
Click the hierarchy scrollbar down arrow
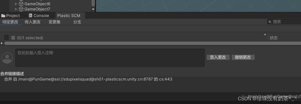tap(93, 9)
